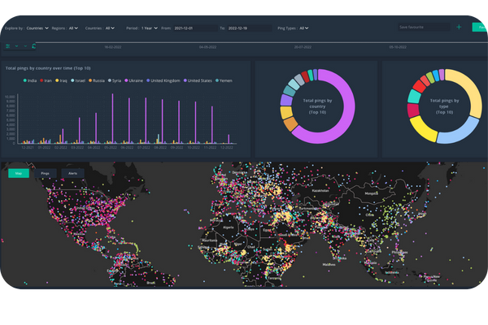Click the 08-2022 label on the chart axis
Screen dimensions: 488x325
160,147
